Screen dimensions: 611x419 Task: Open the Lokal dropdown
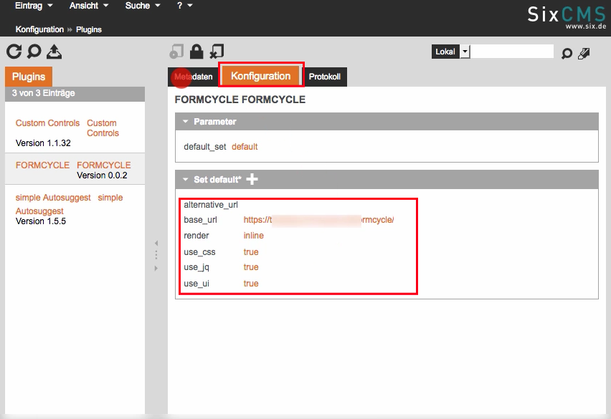tap(465, 52)
